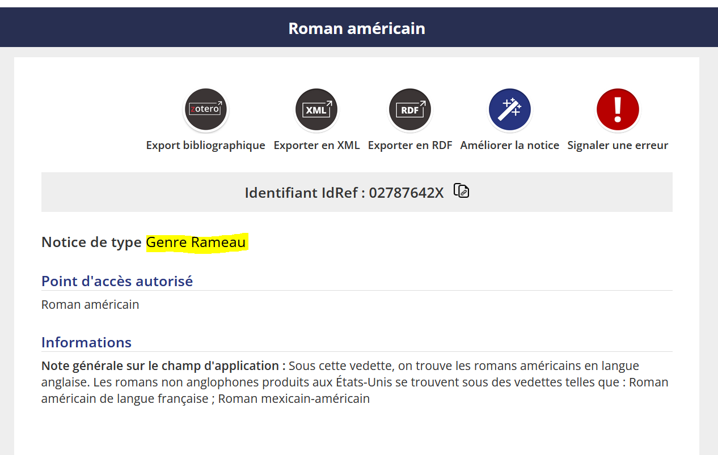Click the identifier number 02787642X
The image size is (718, 455).
pos(406,193)
